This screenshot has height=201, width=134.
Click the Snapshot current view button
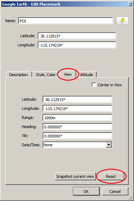tap(75, 176)
